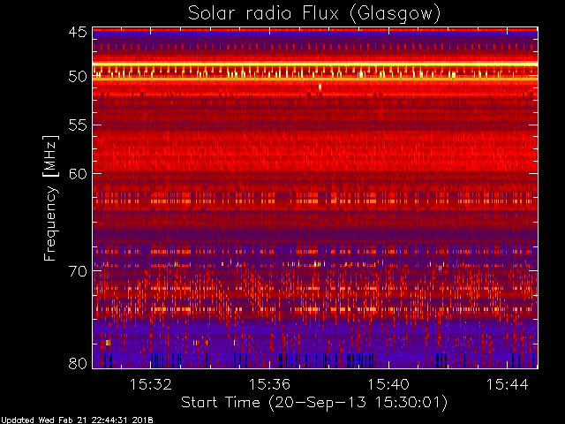565x424 pixels.
Task: Select the 15:36 time tick label
Action: (x=269, y=384)
